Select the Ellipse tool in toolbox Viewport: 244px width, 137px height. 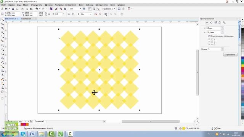click(x=2, y=49)
